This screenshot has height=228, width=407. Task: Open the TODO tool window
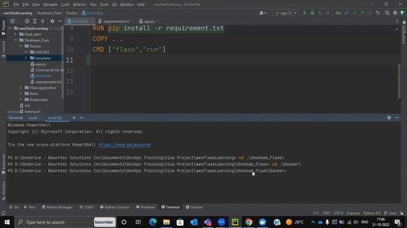(x=86, y=207)
